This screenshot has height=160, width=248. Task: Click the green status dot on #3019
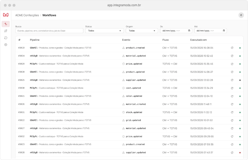[240, 48]
